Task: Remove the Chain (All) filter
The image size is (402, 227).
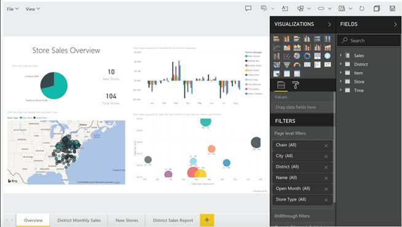Action: click(326, 145)
